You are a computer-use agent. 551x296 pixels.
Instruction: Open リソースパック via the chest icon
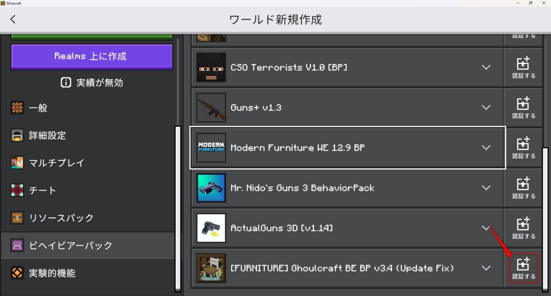pyautogui.click(x=17, y=218)
